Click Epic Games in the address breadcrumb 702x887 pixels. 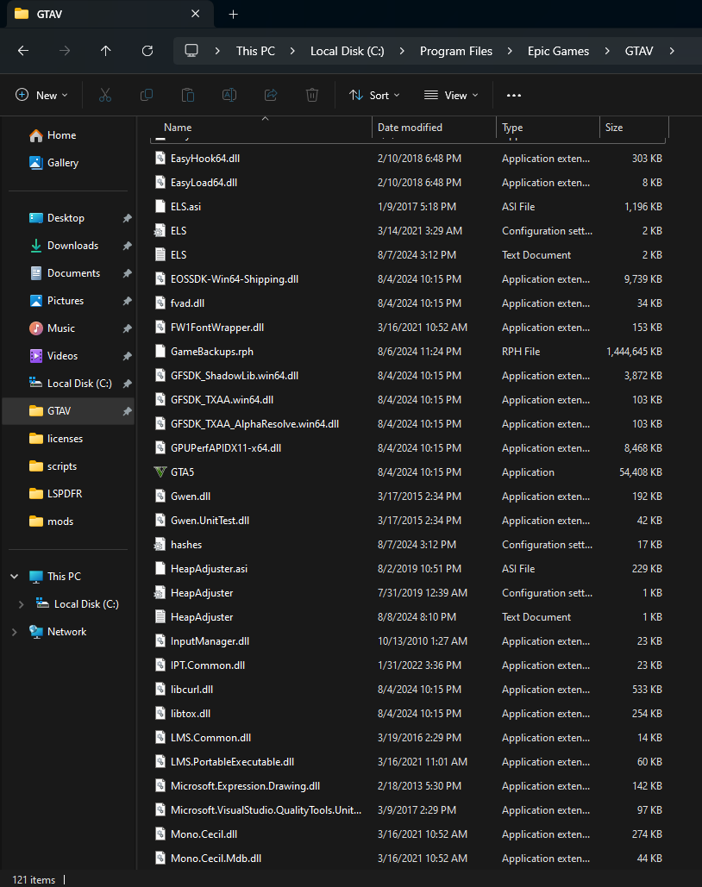[558, 51]
